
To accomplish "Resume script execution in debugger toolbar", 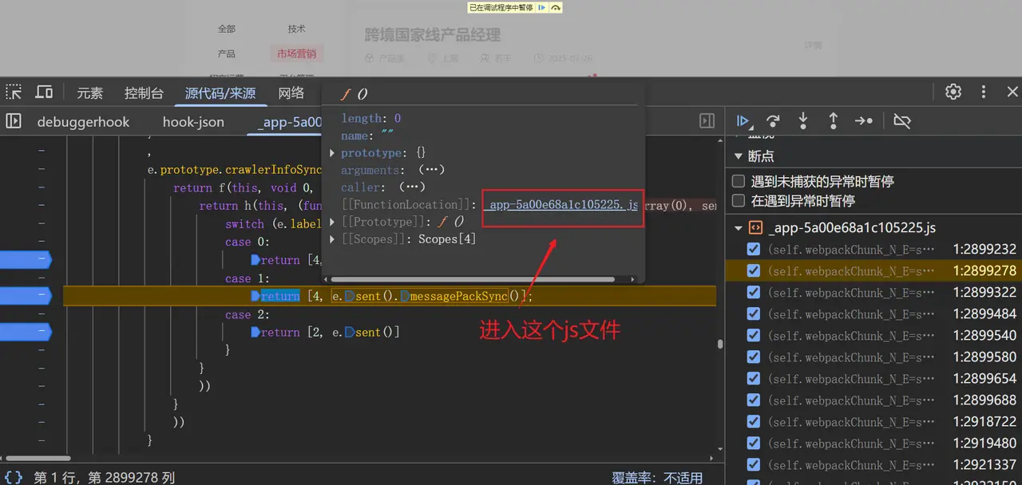I will pyautogui.click(x=743, y=121).
